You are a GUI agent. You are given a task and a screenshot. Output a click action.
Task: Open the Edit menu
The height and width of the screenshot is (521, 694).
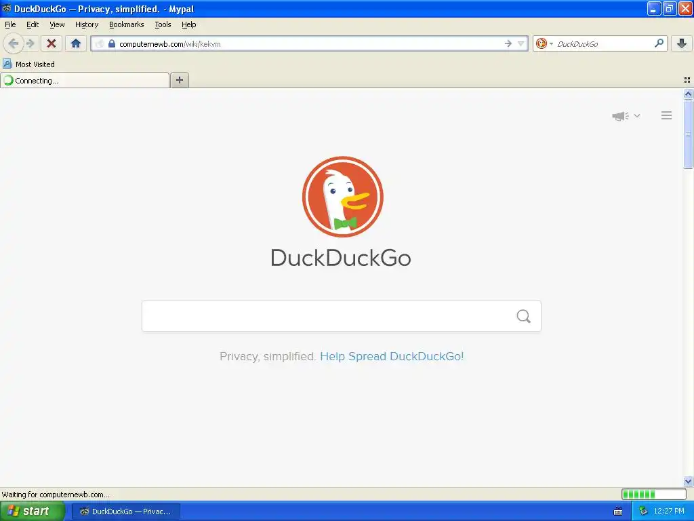coord(33,24)
